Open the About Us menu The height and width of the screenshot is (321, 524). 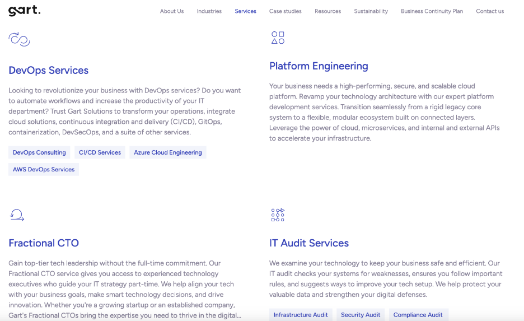click(x=171, y=11)
